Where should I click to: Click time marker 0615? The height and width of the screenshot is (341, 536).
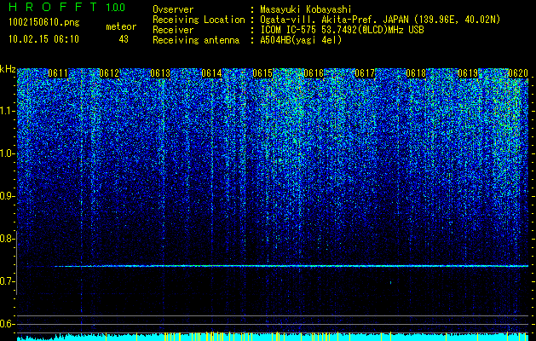(x=262, y=73)
